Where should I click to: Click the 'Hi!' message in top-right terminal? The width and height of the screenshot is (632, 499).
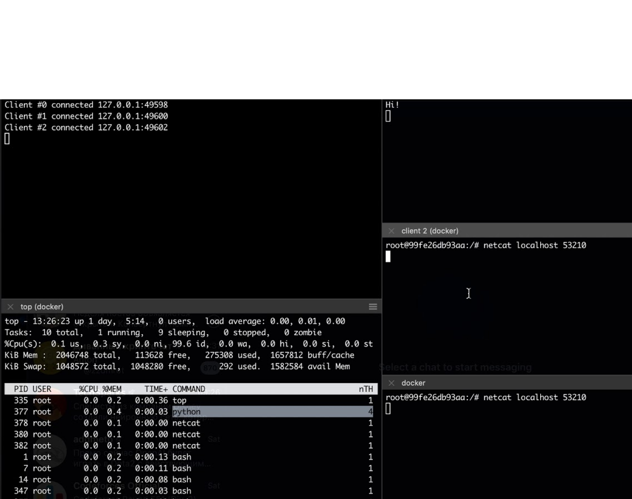coord(392,105)
